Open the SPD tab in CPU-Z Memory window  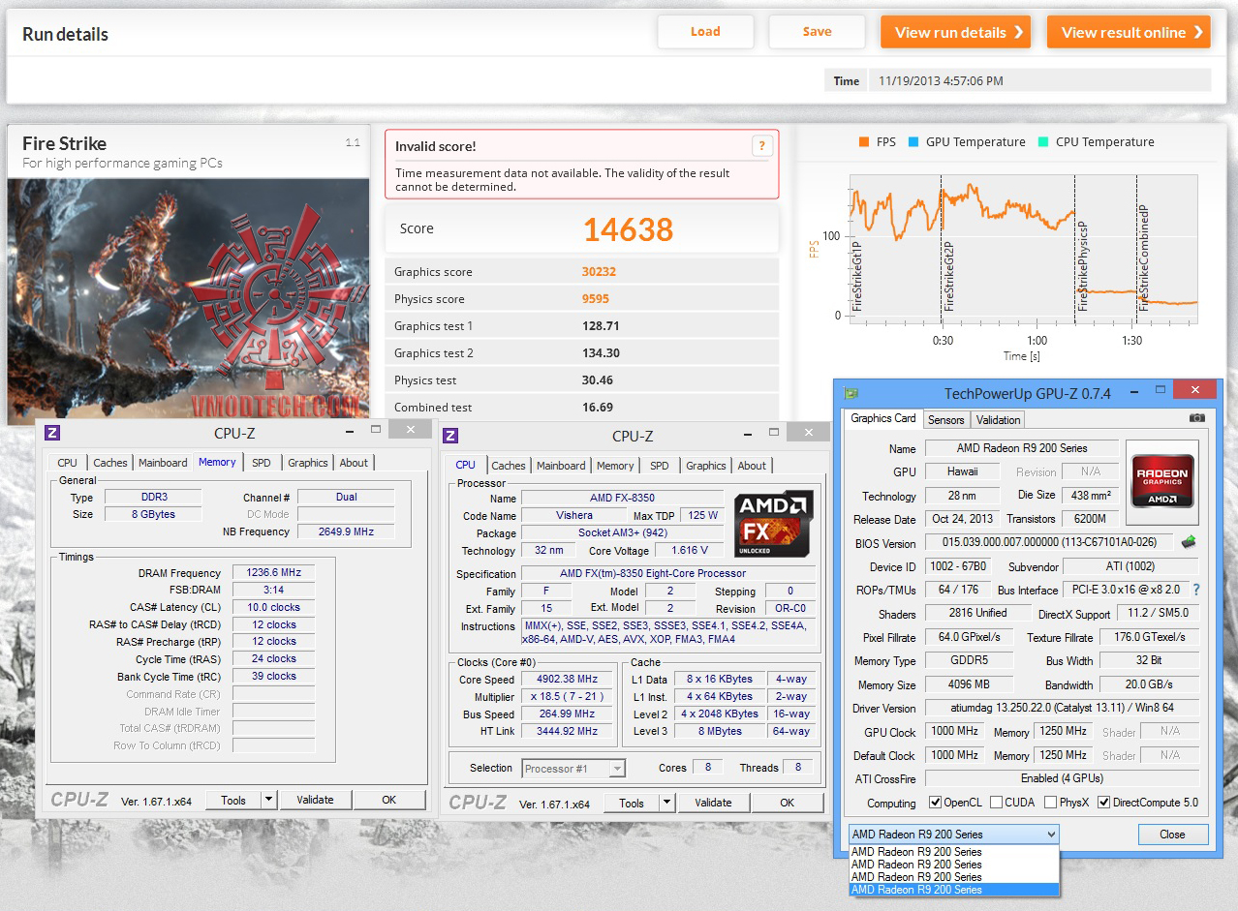[262, 463]
